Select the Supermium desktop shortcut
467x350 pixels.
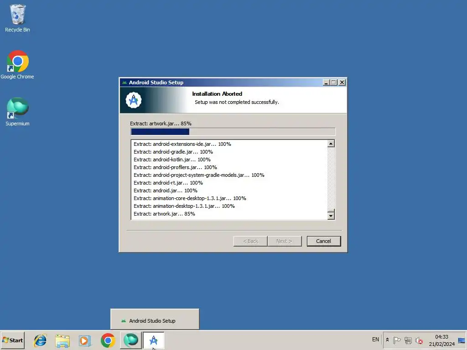point(17,112)
